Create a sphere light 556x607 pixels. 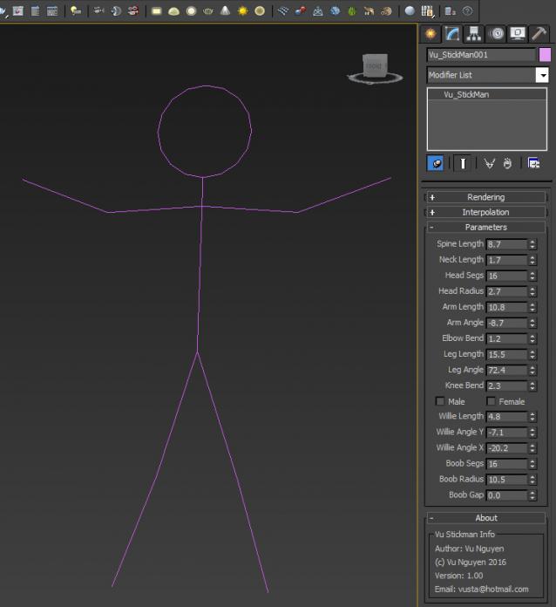click(x=191, y=11)
